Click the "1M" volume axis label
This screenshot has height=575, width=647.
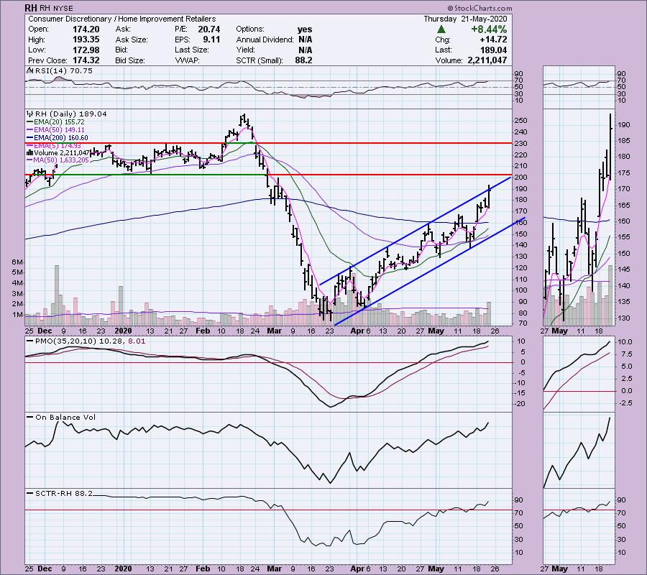(x=17, y=315)
